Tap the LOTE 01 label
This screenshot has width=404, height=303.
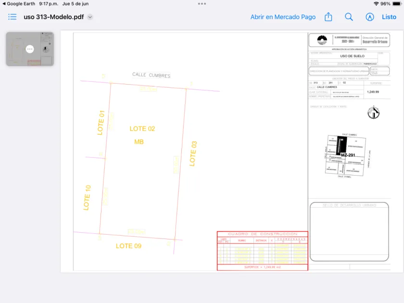[x=101, y=123]
